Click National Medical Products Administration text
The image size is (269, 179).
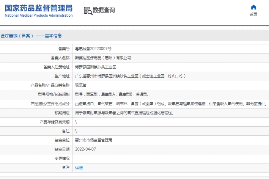39,16
